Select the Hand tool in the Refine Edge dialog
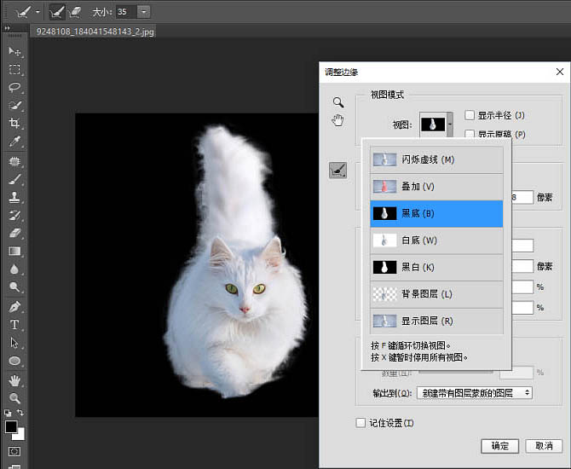The height and width of the screenshot is (469, 571). (337, 120)
